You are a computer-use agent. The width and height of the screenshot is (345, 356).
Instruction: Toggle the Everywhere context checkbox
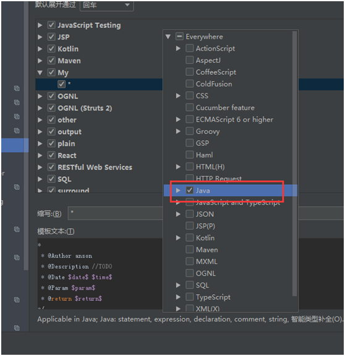point(179,36)
